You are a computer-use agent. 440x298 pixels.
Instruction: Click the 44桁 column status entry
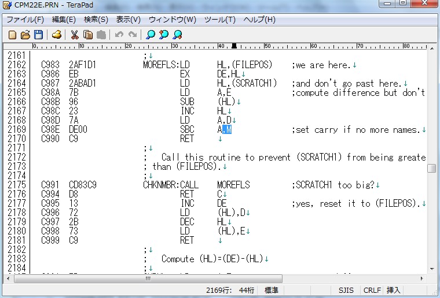click(247, 290)
